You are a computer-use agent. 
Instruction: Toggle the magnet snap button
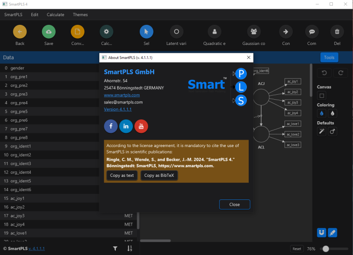click(x=322, y=232)
